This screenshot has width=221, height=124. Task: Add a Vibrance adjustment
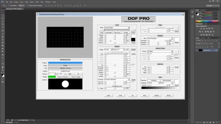212,29
